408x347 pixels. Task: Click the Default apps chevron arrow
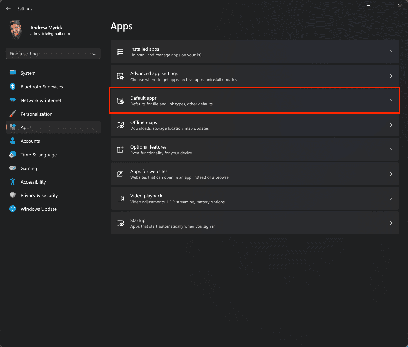(391, 101)
